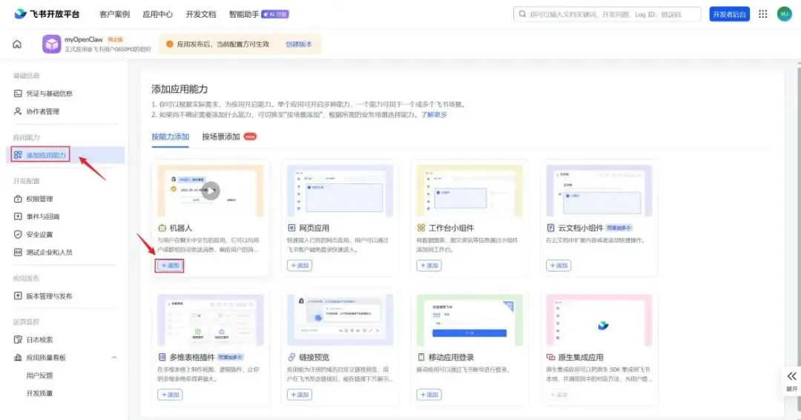Open the 了解更多 link
Image resolution: width=801 pixels, height=420 pixels.
click(434, 115)
